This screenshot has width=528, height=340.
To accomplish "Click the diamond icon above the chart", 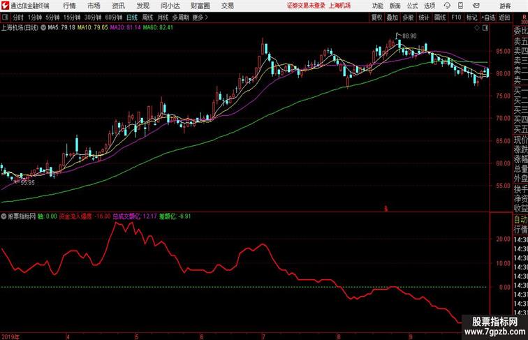I will (x=477, y=28).
